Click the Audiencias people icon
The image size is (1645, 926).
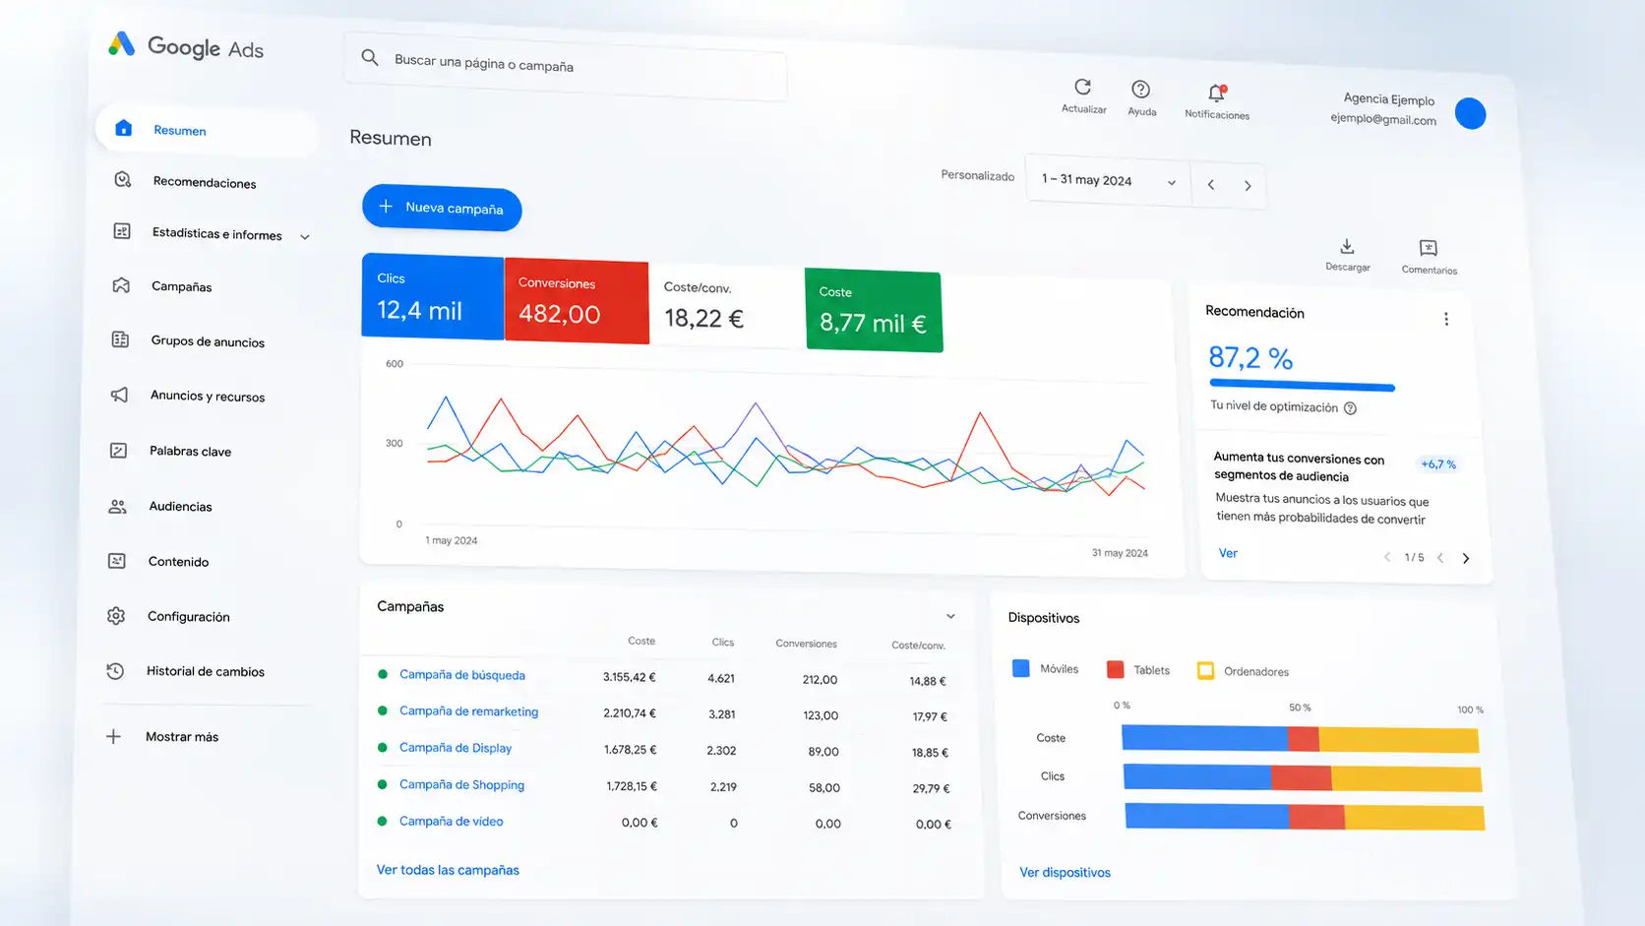[117, 507]
